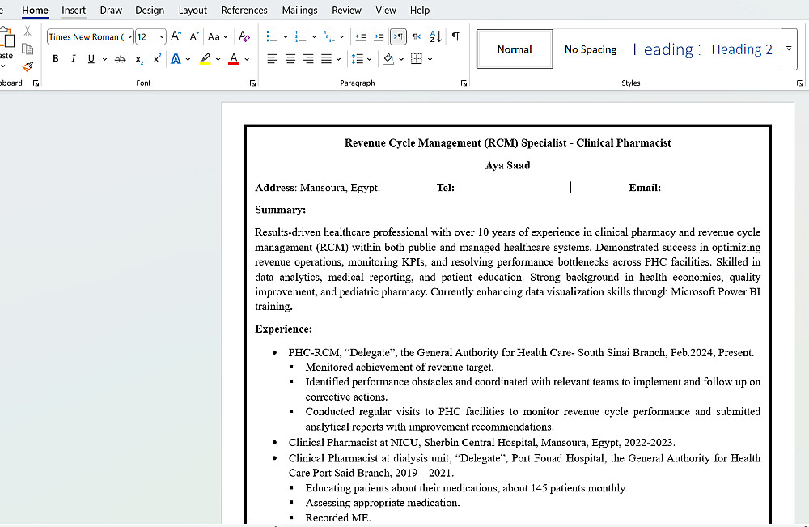This screenshot has height=527, width=809.
Task: Apply the red font color
Action: coord(234,59)
